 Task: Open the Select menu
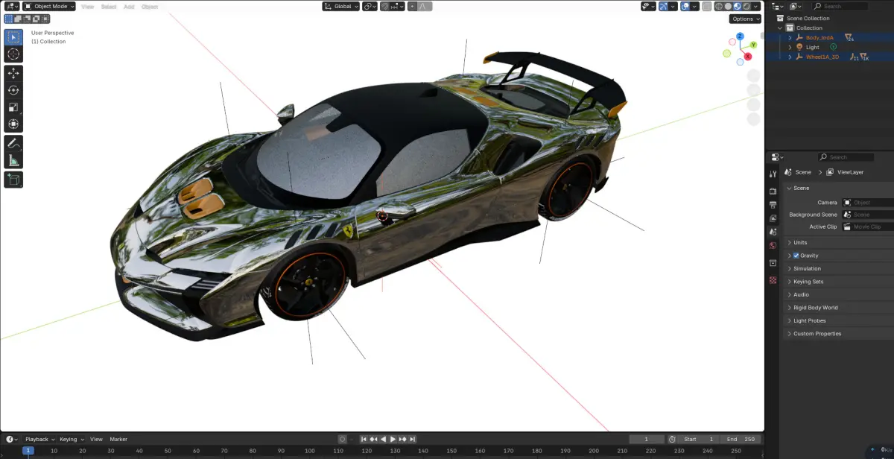tap(109, 6)
